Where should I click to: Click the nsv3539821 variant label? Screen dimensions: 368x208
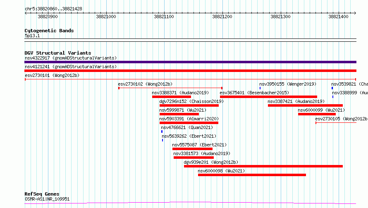(349, 84)
